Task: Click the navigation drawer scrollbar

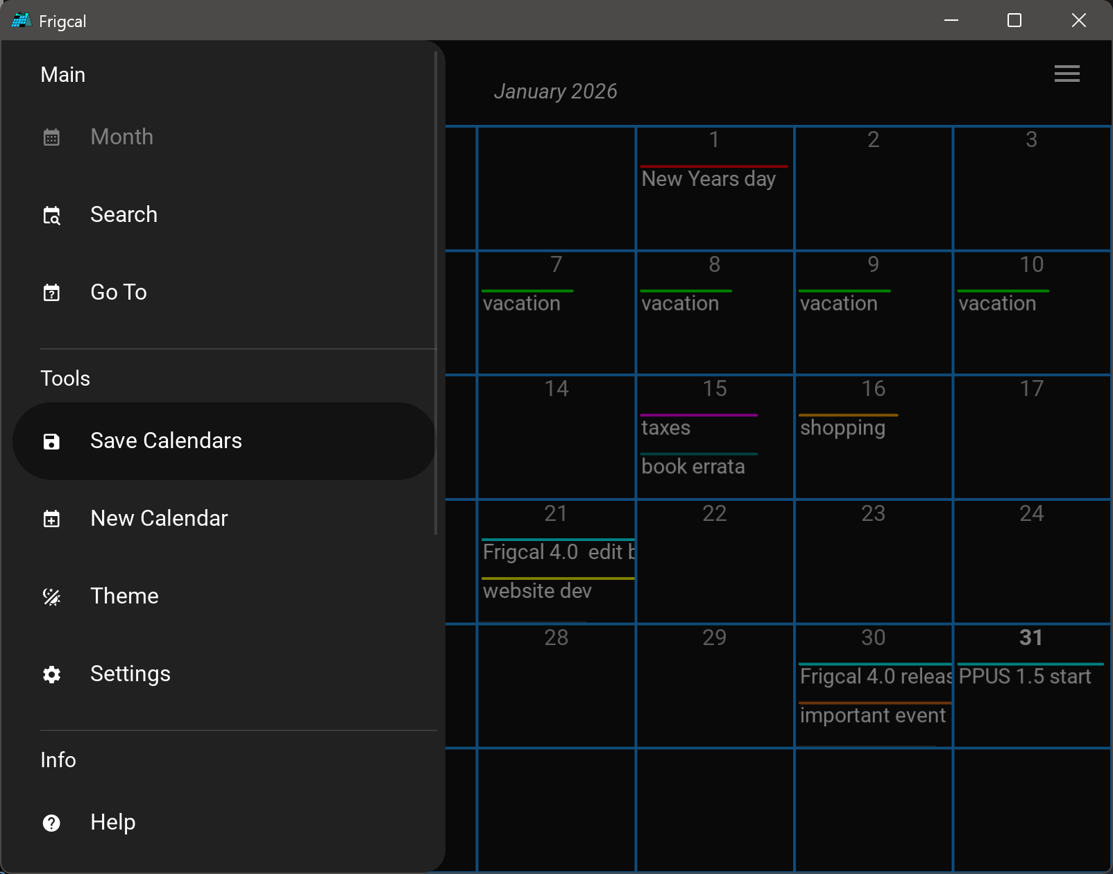Action: (436, 291)
